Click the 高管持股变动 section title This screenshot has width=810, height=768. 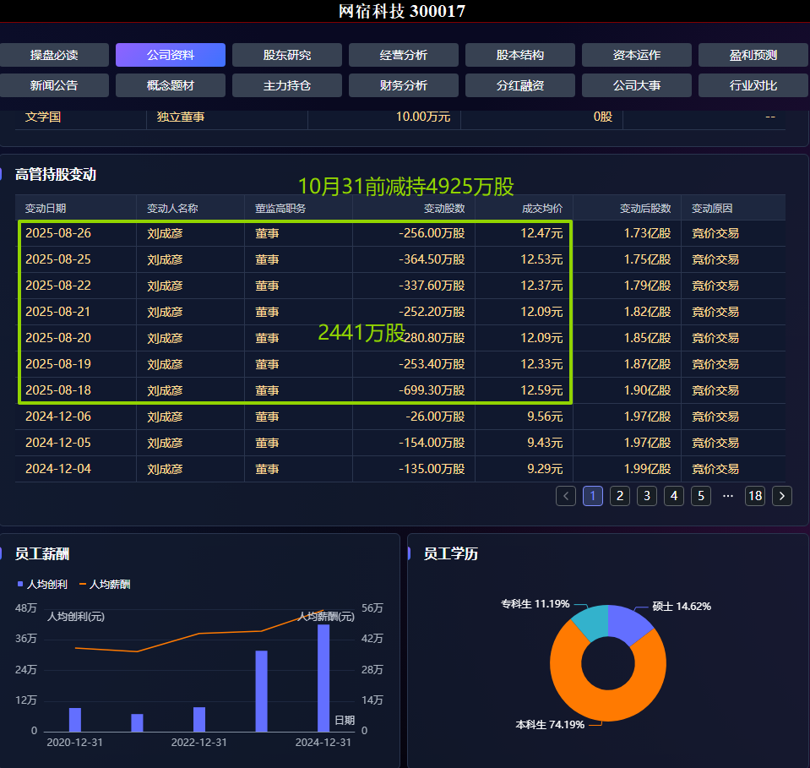[x=55, y=175]
